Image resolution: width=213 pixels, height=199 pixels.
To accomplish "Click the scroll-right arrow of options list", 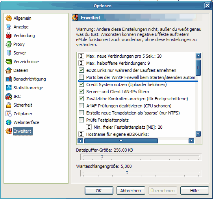I will [191, 141].
